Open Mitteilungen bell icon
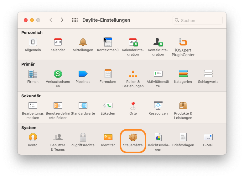 [83, 42]
